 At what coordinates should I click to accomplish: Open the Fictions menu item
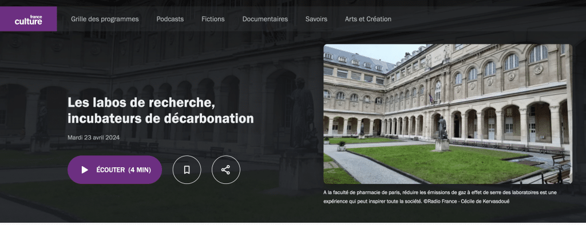[213, 19]
